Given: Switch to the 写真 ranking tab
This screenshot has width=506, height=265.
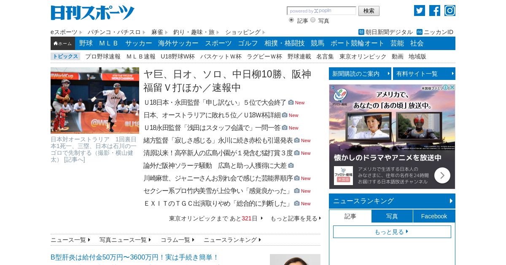Looking at the screenshot, I should 392,216.
